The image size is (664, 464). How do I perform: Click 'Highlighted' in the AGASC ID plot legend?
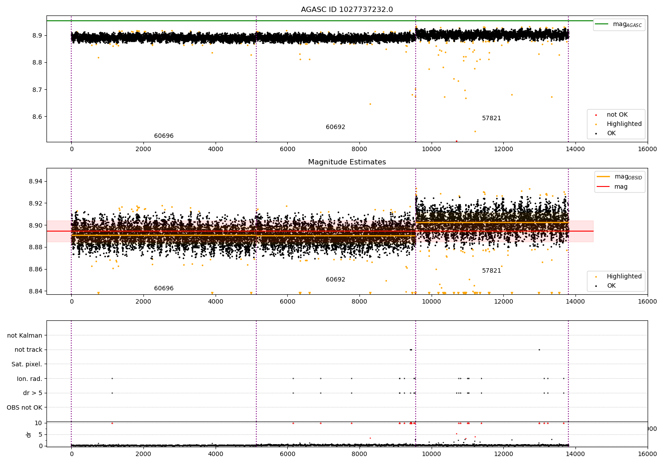pyautogui.click(x=624, y=124)
